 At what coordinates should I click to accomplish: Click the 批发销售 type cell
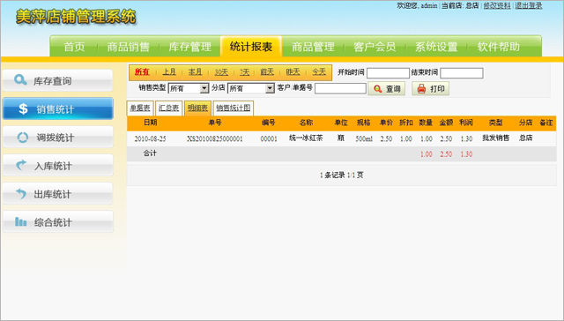tap(495, 138)
